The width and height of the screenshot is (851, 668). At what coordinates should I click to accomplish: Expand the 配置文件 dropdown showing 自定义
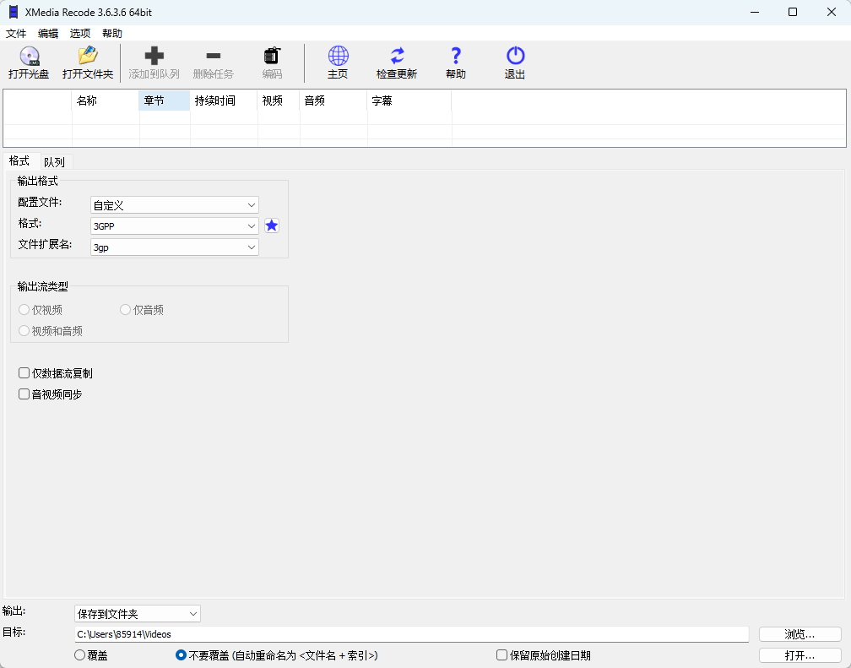click(174, 204)
